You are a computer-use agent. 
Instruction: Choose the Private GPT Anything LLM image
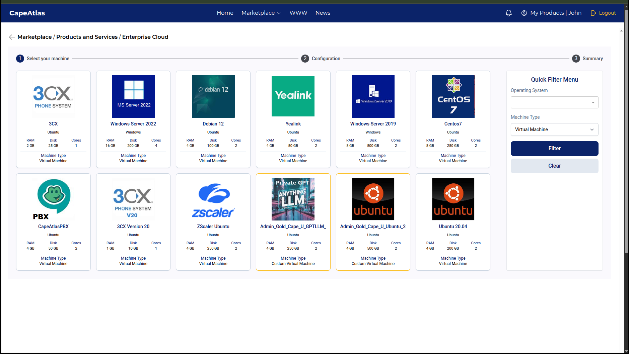pyautogui.click(x=293, y=199)
